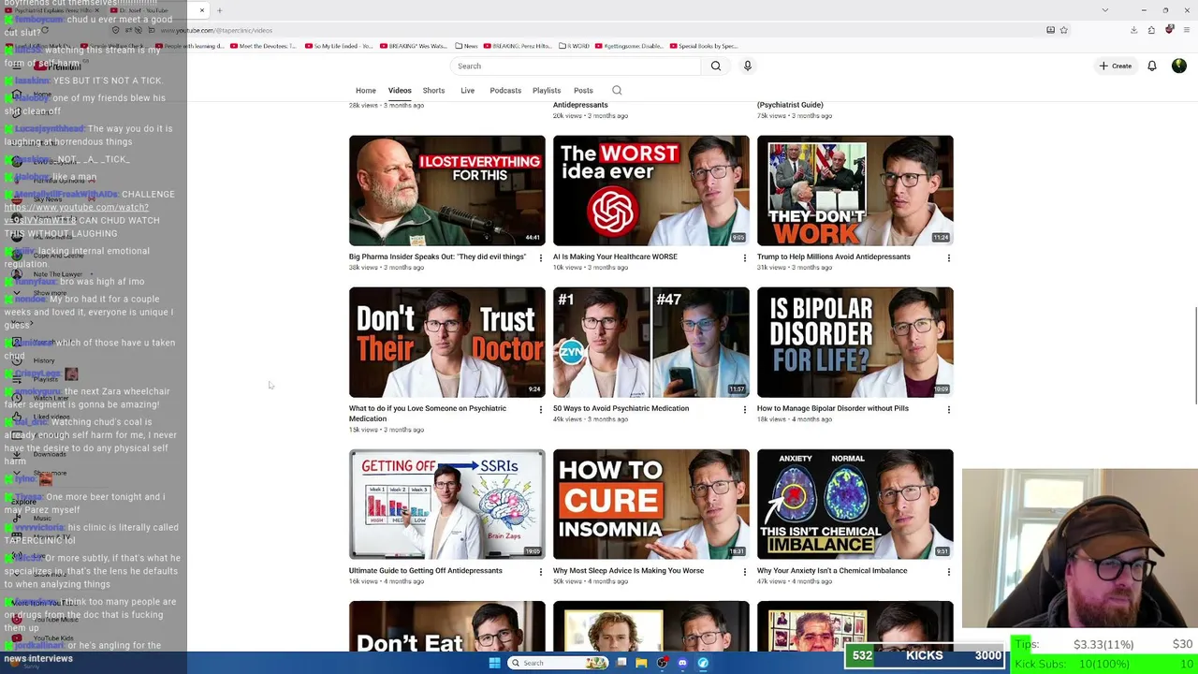This screenshot has width=1198, height=674.
Task: Switch to the channel Home tab
Action: [x=366, y=91]
